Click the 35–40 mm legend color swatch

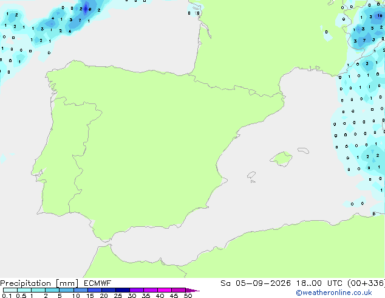(x=150, y=290)
